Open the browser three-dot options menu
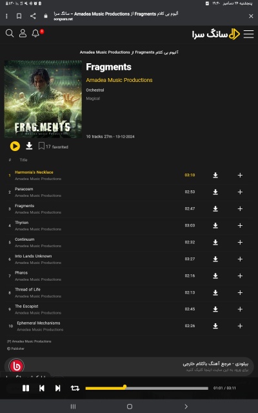The width and height of the screenshot is (258, 413). click(6, 16)
